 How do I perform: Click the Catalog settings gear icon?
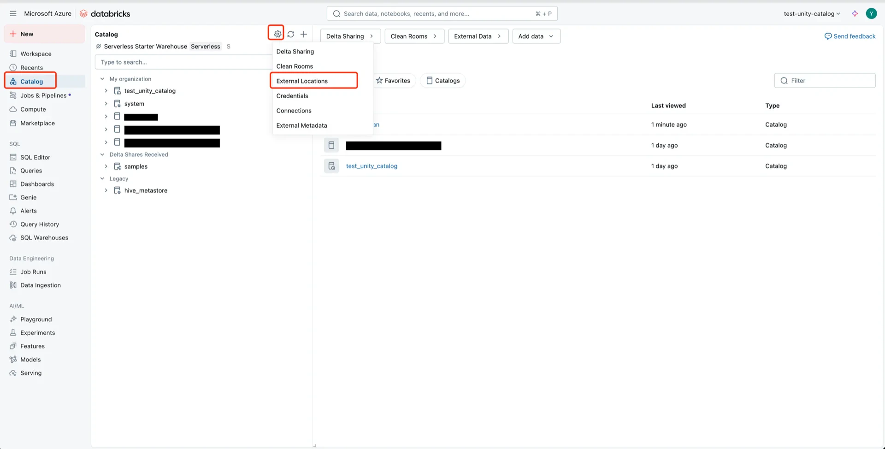277,34
